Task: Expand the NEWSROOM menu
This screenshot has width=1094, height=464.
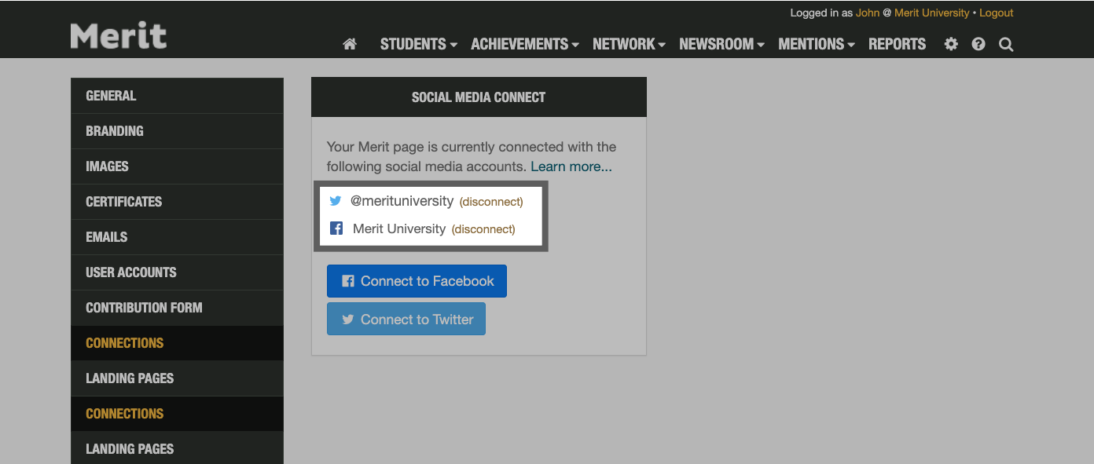Action: 717,45
